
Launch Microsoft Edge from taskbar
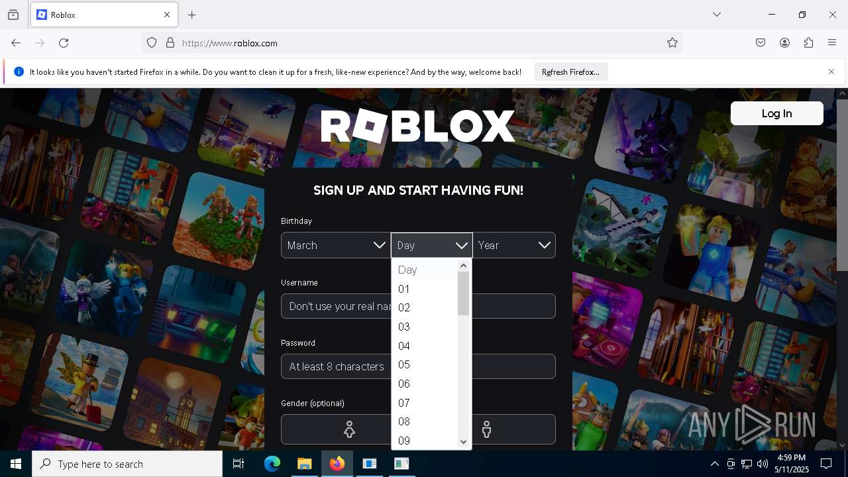272,464
